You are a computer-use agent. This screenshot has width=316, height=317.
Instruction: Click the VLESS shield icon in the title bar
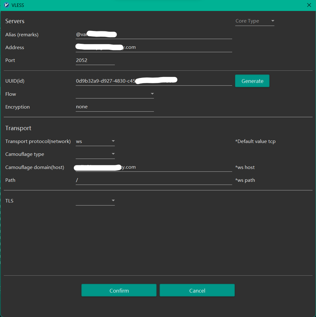(7, 5)
